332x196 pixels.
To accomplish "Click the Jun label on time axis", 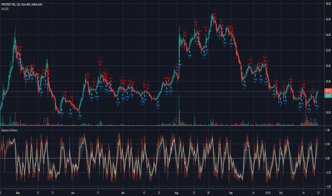I will pyautogui.click(x=73, y=193).
